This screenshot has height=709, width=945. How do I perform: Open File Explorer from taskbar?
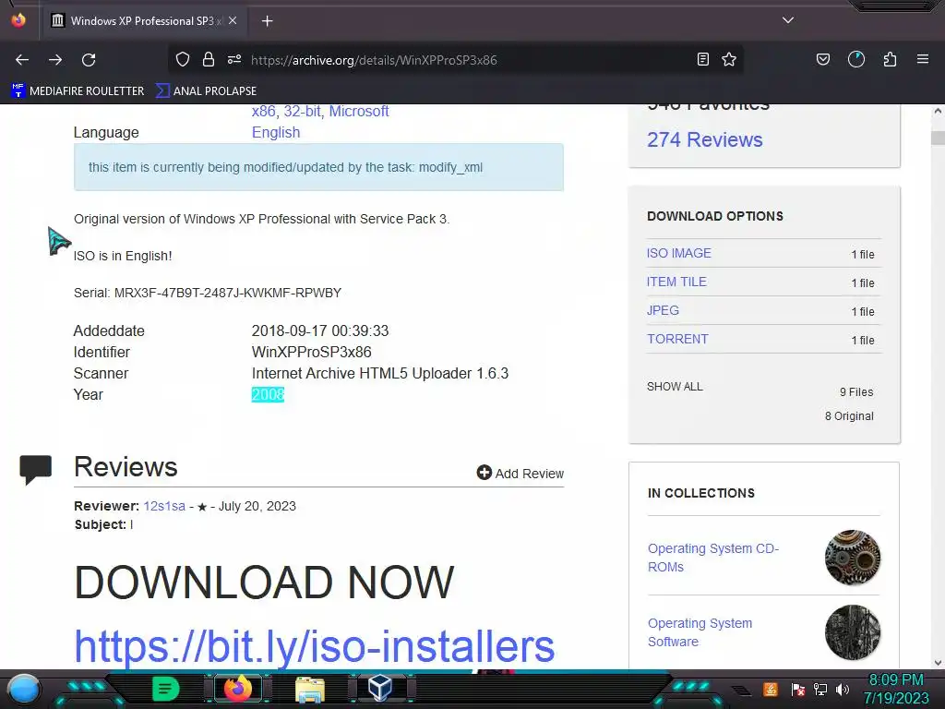(x=310, y=689)
